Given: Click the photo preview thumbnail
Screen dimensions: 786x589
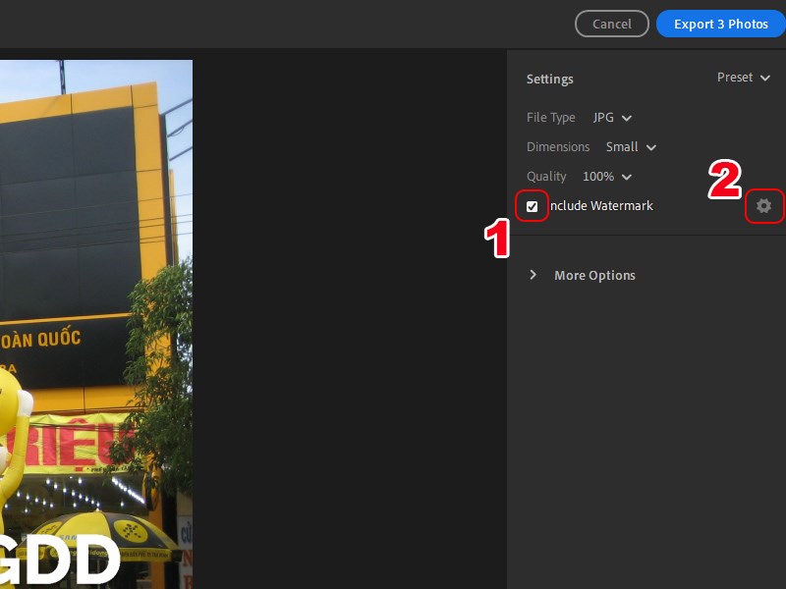Looking at the screenshot, I should [96, 324].
